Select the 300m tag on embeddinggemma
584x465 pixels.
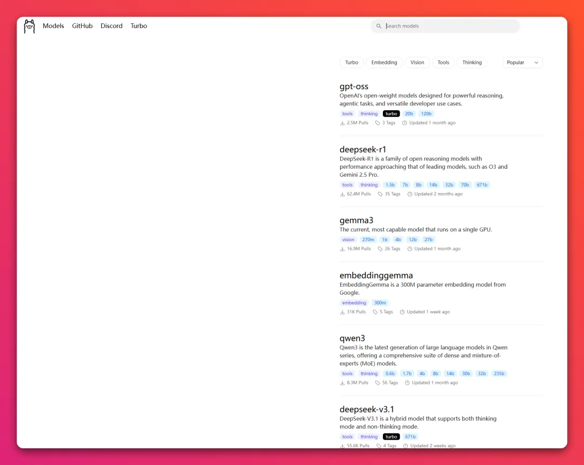[380, 303]
